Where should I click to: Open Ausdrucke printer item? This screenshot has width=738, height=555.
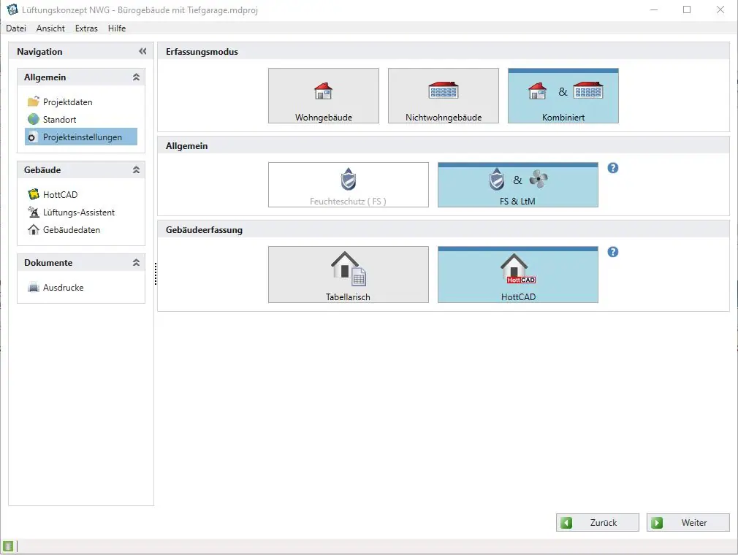tap(62, 288)
